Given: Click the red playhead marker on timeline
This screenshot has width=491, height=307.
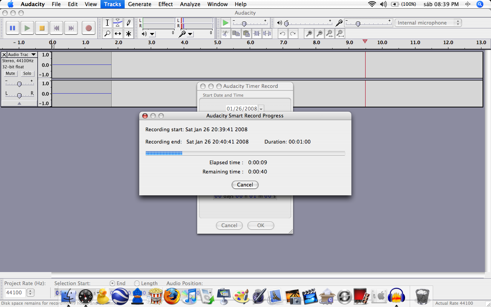Looking at the screenshot, I should [x=365, y=41].
